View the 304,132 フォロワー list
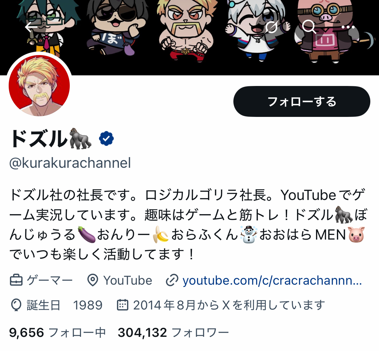Screen dimensions: 379x351 [173, 333]
